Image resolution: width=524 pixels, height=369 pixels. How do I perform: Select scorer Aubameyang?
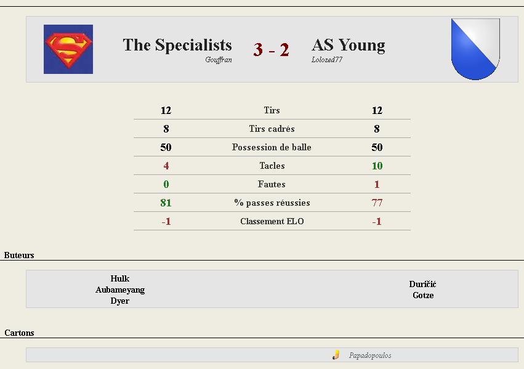(x=120, y=290)
